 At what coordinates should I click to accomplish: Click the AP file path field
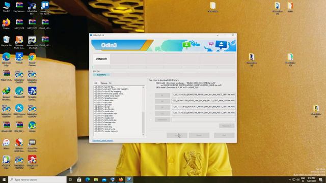coord(204,101)
